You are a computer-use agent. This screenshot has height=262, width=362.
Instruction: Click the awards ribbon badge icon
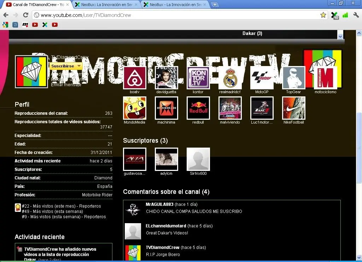click(x=18, y=208)
